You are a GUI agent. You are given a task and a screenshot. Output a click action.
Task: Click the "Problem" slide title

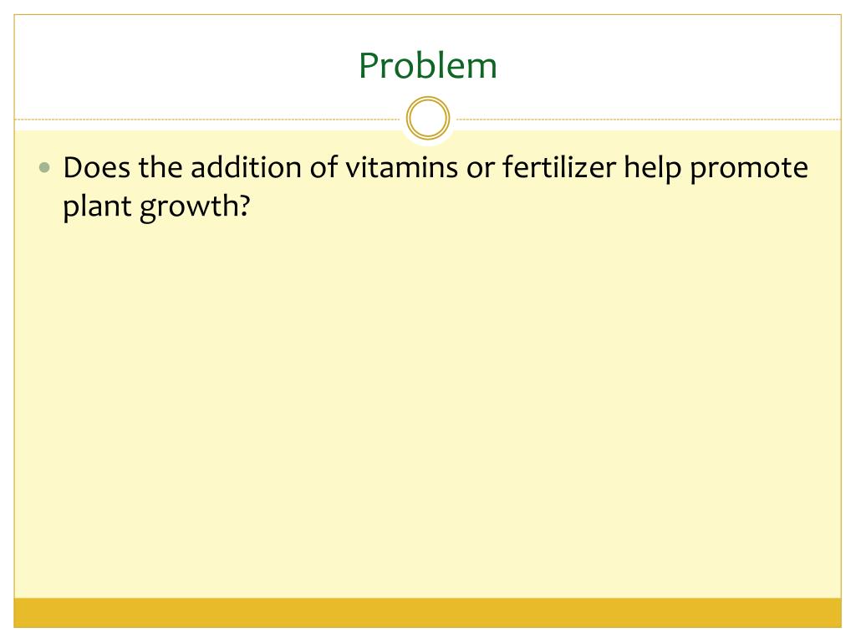point(428,66)
